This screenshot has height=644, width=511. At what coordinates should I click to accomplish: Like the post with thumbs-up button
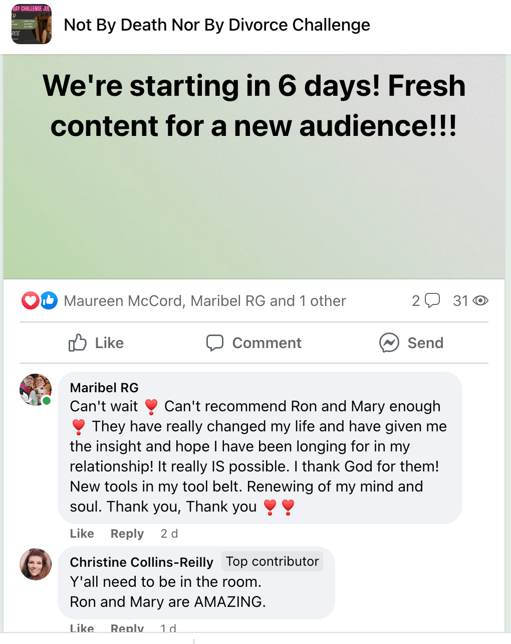[96, 343]
